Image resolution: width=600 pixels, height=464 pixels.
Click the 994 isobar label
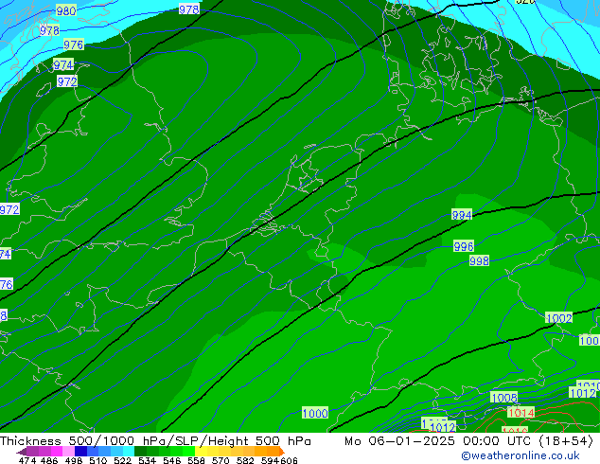pyautogui.click(x=462, y=215)
